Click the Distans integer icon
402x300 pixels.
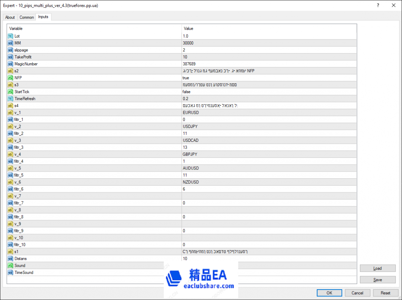tap(10, 259)
